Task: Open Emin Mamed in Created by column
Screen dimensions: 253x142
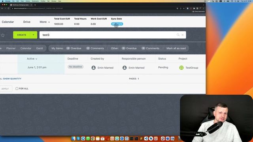Action: [106, 68]
